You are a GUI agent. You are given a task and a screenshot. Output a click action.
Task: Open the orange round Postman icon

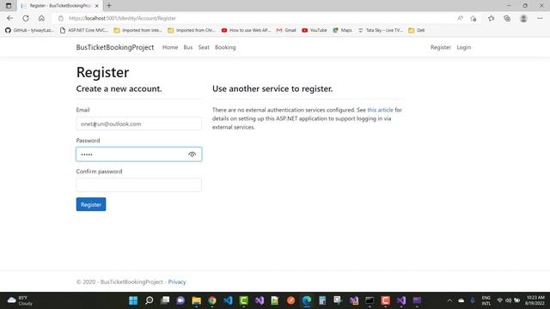[x=290, y=300]
